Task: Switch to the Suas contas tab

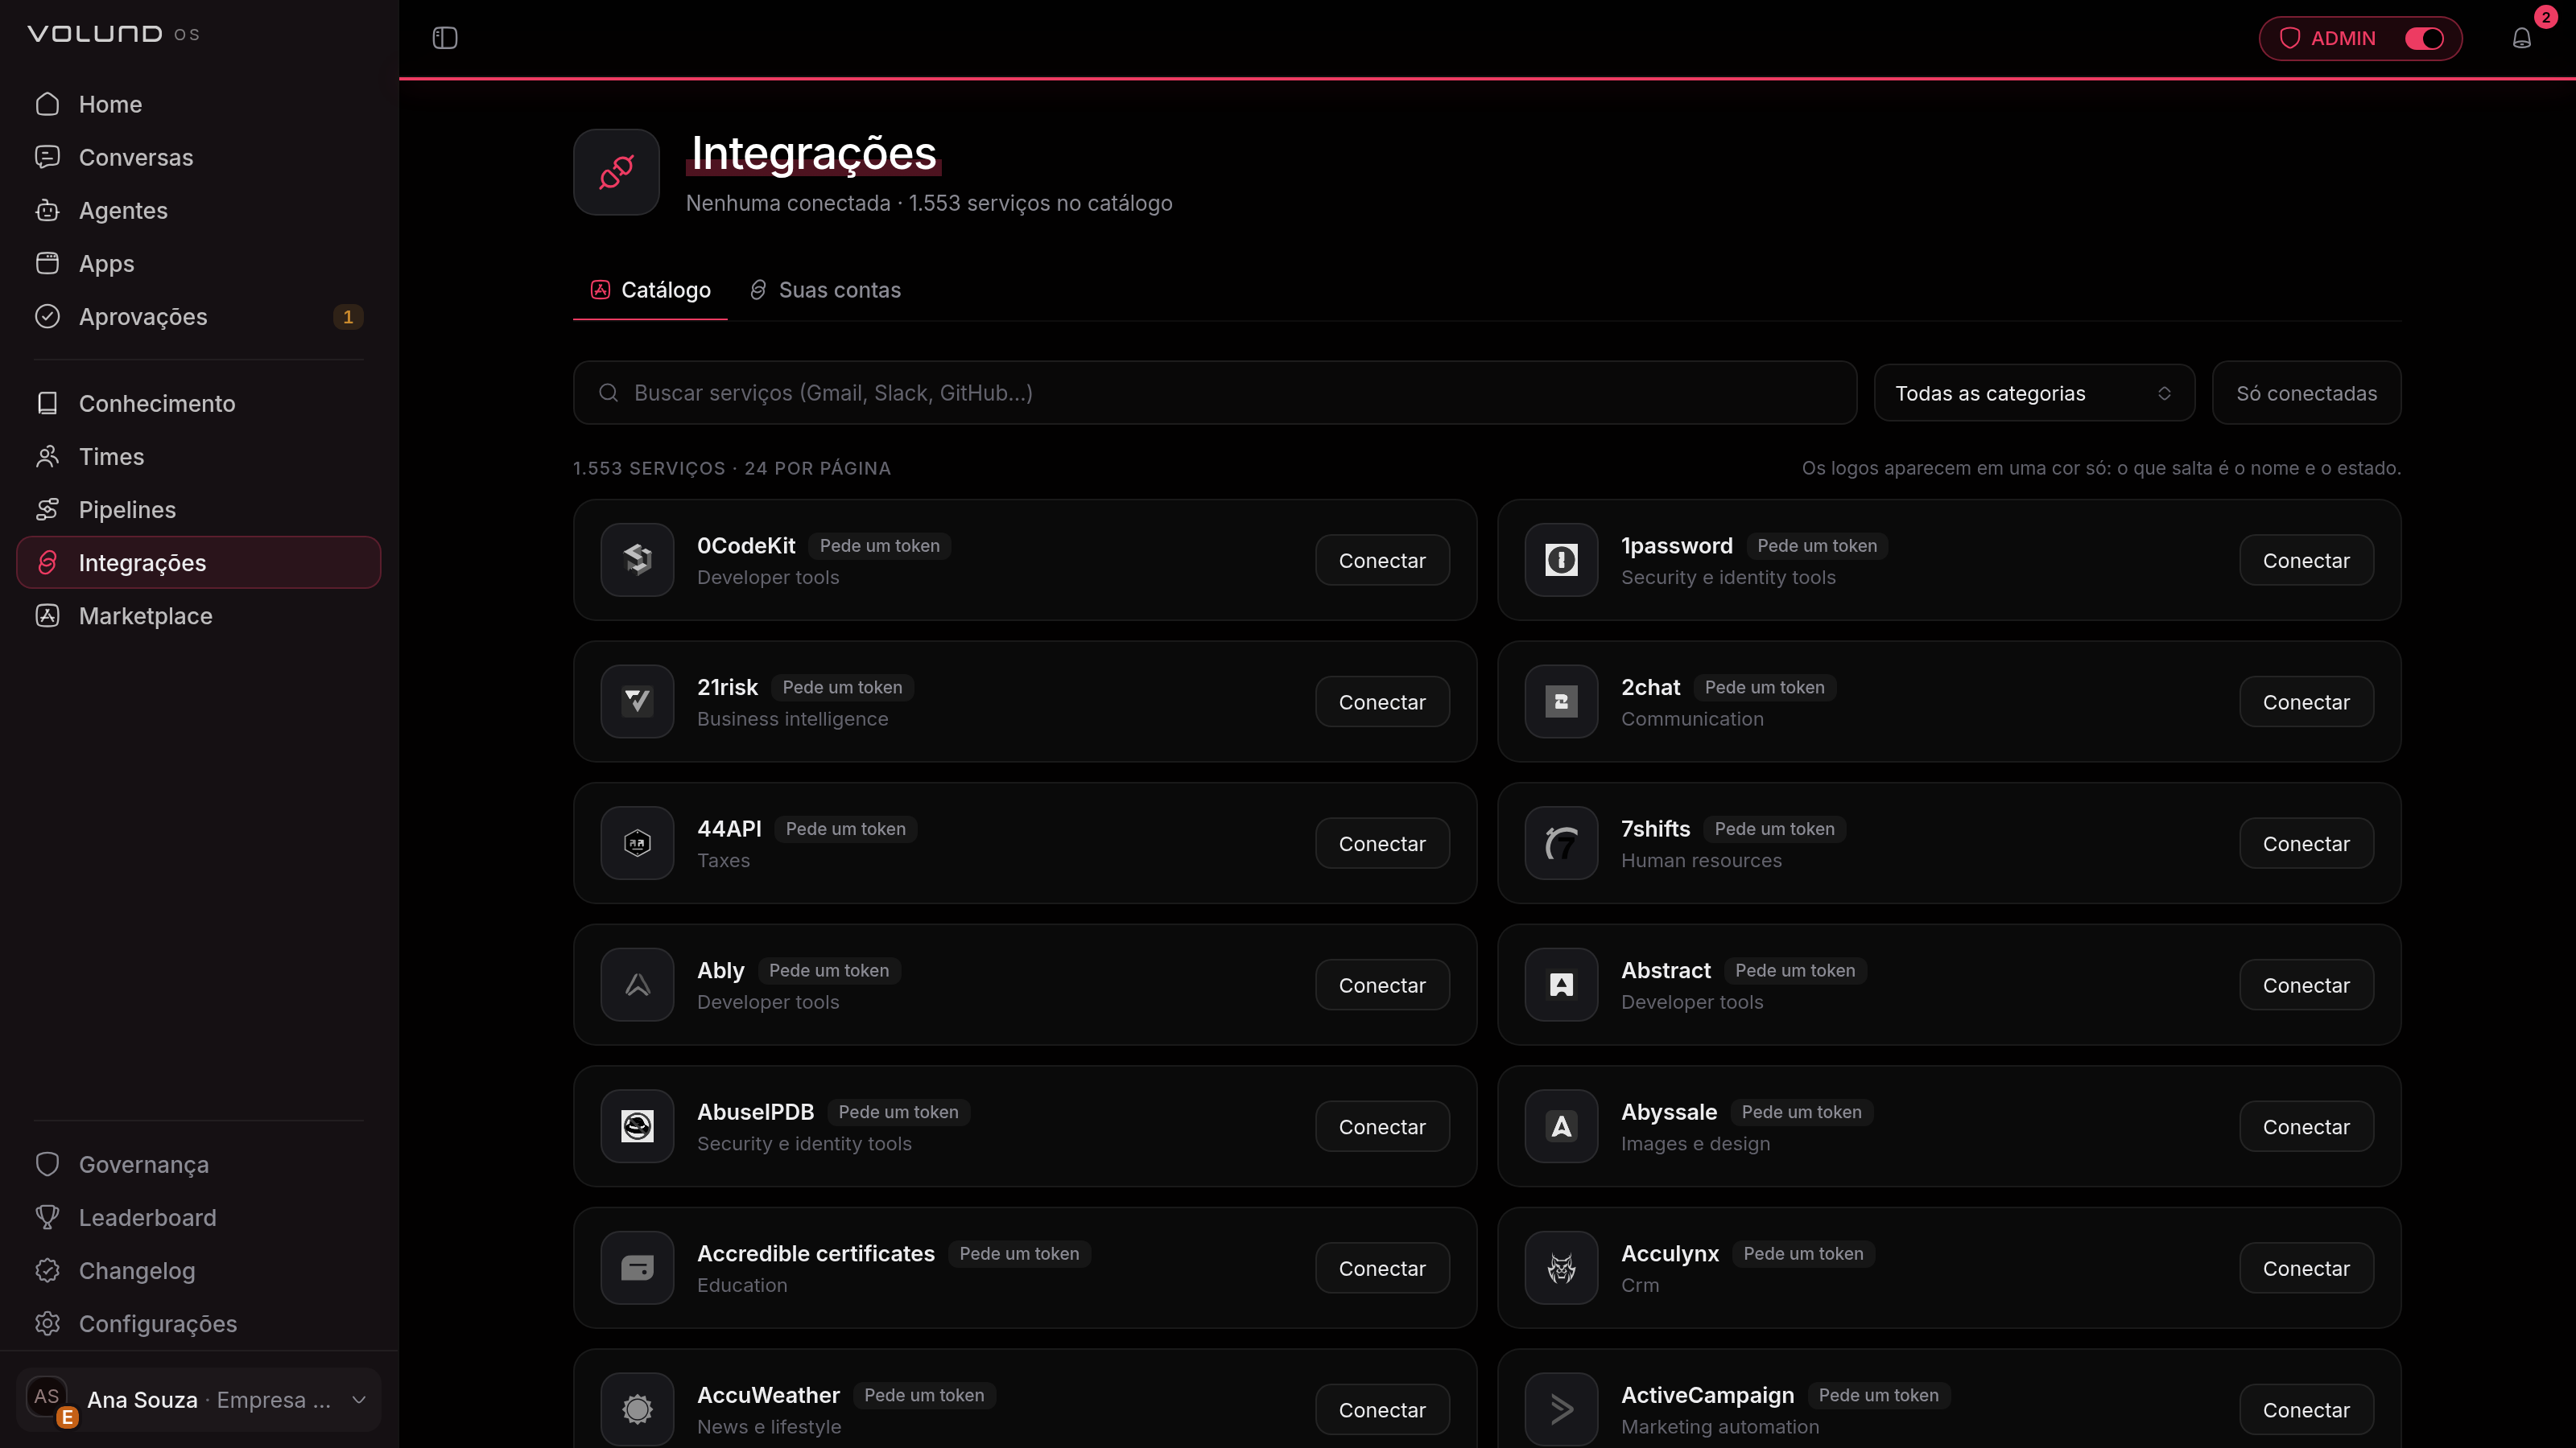Action: coord(826,290)
